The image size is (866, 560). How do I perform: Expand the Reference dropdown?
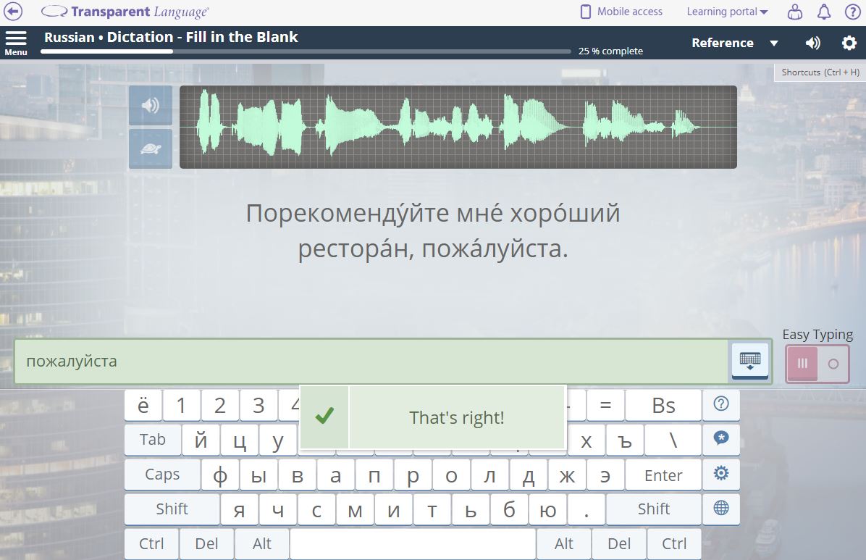[x=734, y=43]
